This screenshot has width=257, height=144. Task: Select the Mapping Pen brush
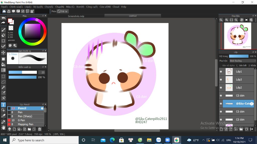click(x=26, y=124)
